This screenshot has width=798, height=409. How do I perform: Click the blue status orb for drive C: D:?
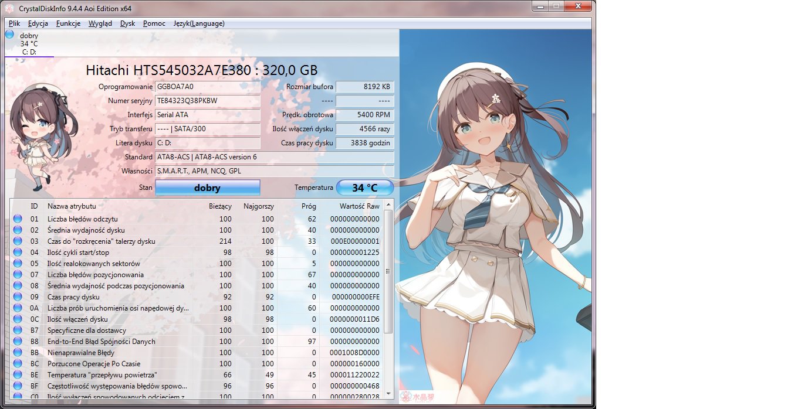(x=9, y=35)
